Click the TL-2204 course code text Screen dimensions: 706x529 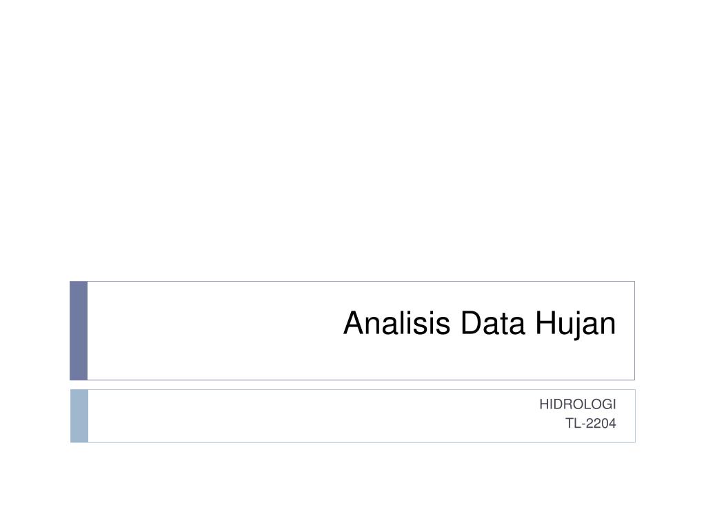coord(591,424)
